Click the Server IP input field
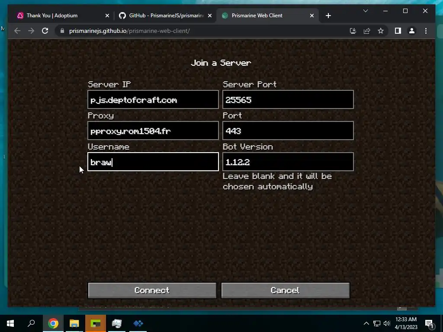 [153, 99]
